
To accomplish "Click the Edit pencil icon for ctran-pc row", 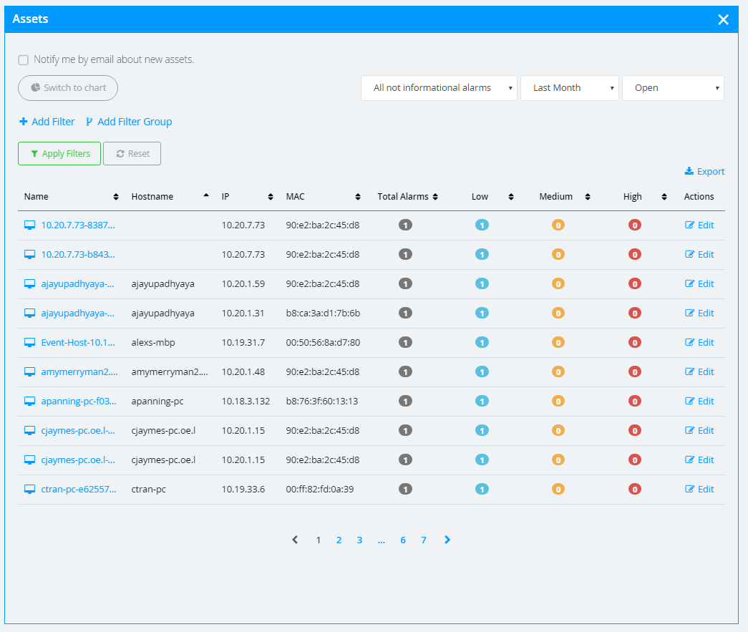I will tap(689, 489).
